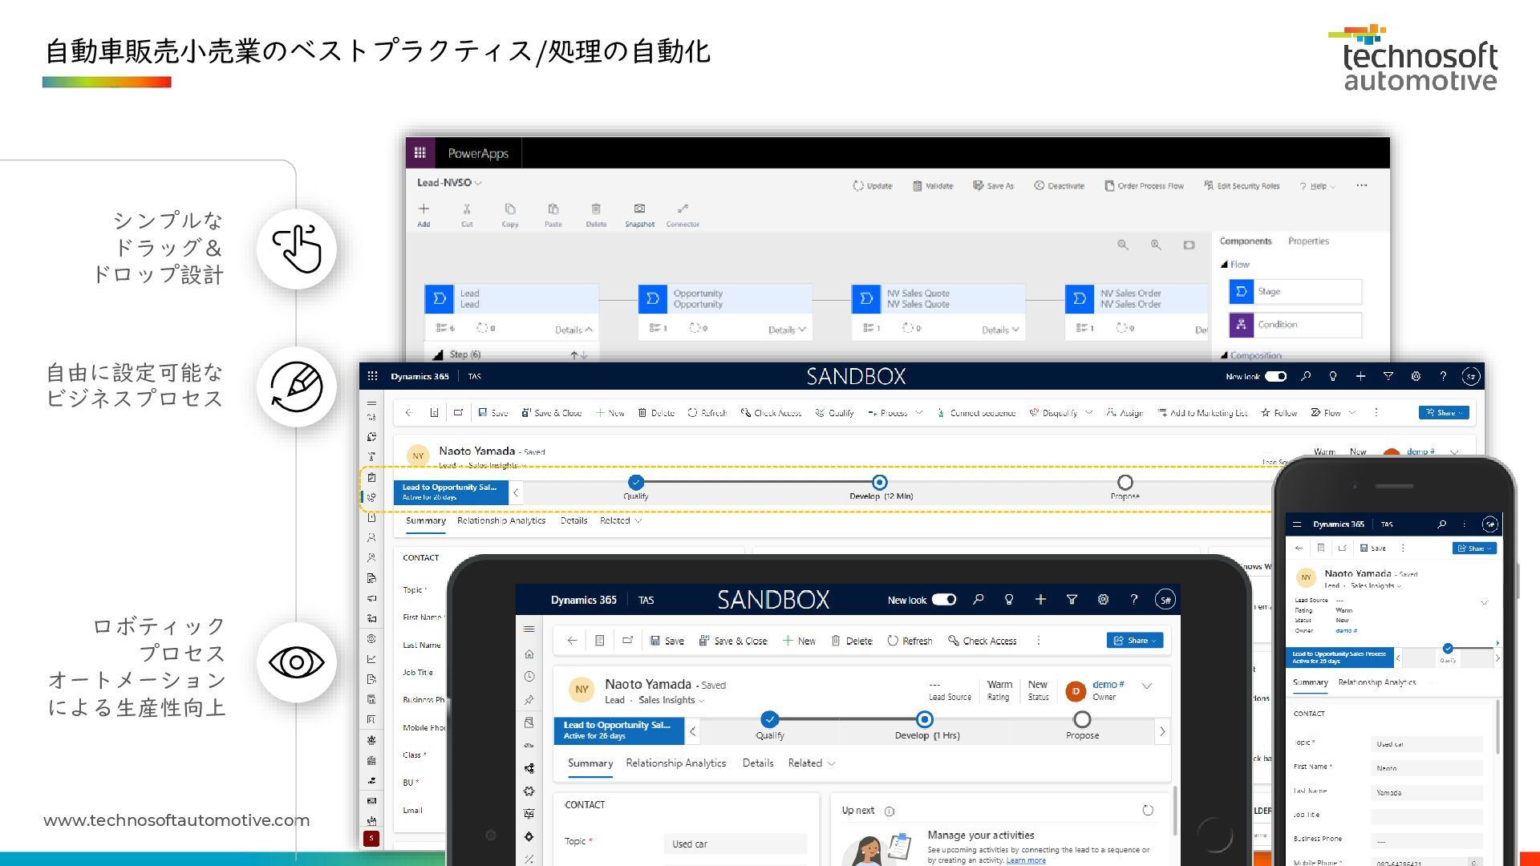This screenshot has width=1540, height=866.
Task: Click the filter icon in desktop Dynamics header
Action: 1388,376
